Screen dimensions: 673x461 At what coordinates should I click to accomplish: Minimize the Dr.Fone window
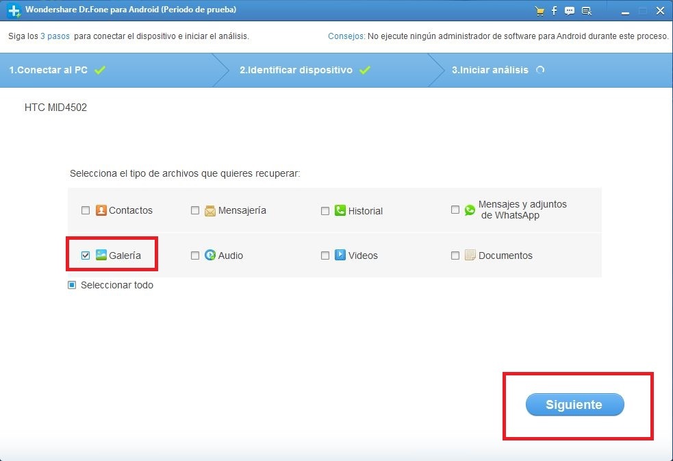(x=625, y=12)
